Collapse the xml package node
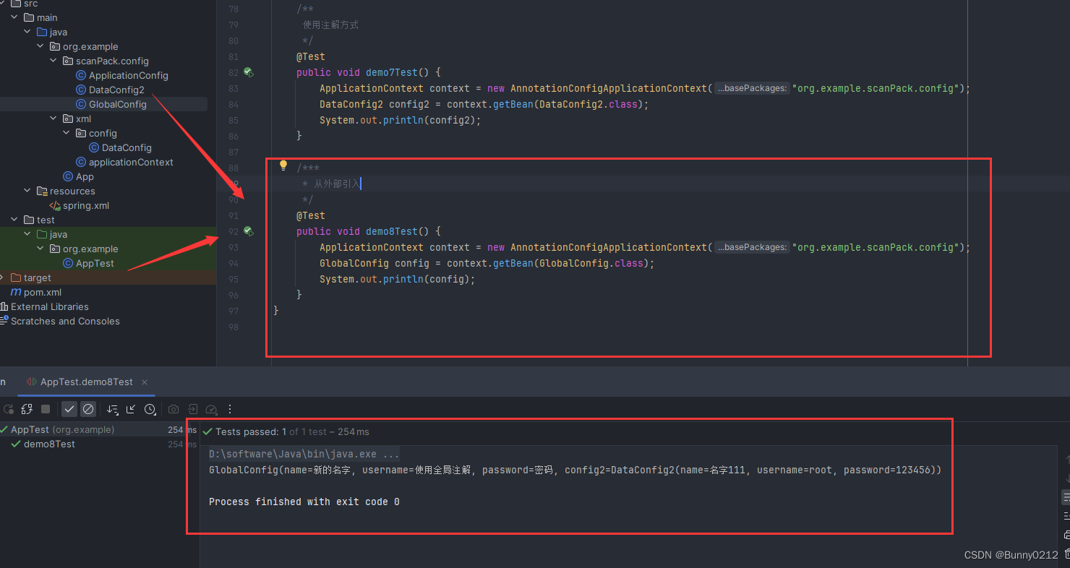The width and height of the screenshot is (1070, 568). 54,119
